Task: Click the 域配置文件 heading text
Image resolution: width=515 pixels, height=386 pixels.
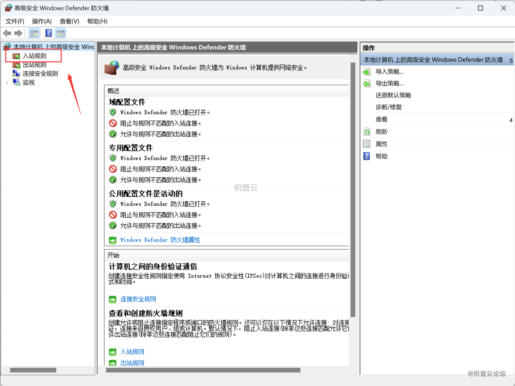Action: tap(127, 102)
